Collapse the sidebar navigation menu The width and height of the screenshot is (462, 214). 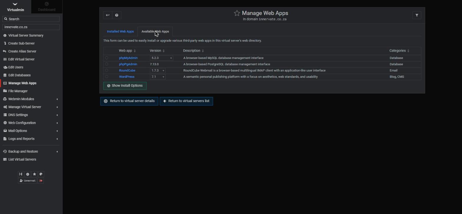[x=21, y=174]
